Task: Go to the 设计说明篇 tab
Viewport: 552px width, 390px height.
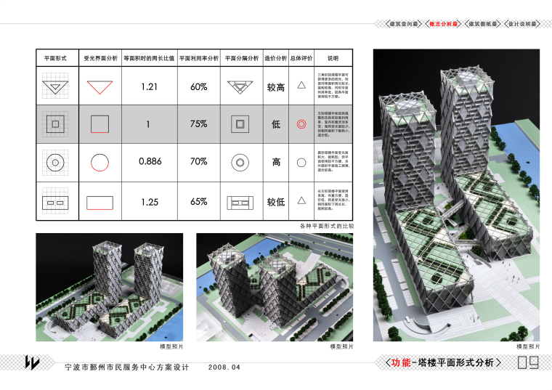Action: click(x=521, y=24)
